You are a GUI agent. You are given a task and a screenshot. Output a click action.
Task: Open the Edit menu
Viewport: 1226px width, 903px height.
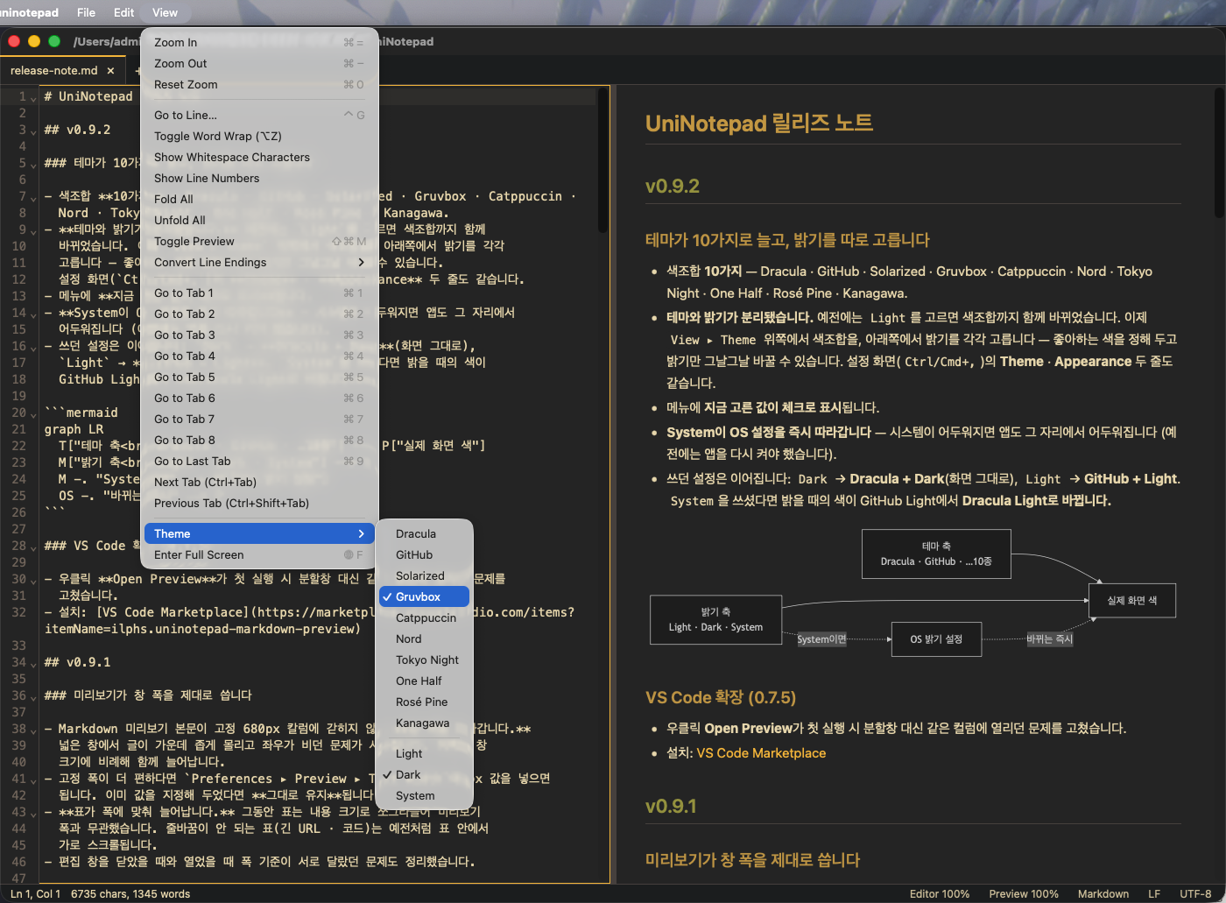pyautogui.click(x=123, y=12)
